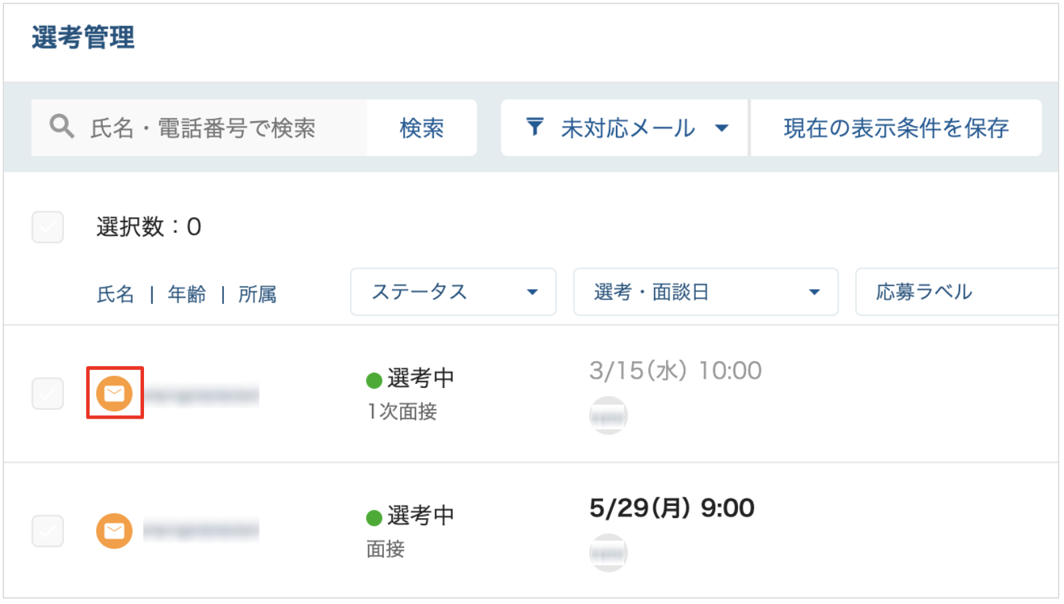
Task: Open the orange mail icon in second row
Action: 114,531
